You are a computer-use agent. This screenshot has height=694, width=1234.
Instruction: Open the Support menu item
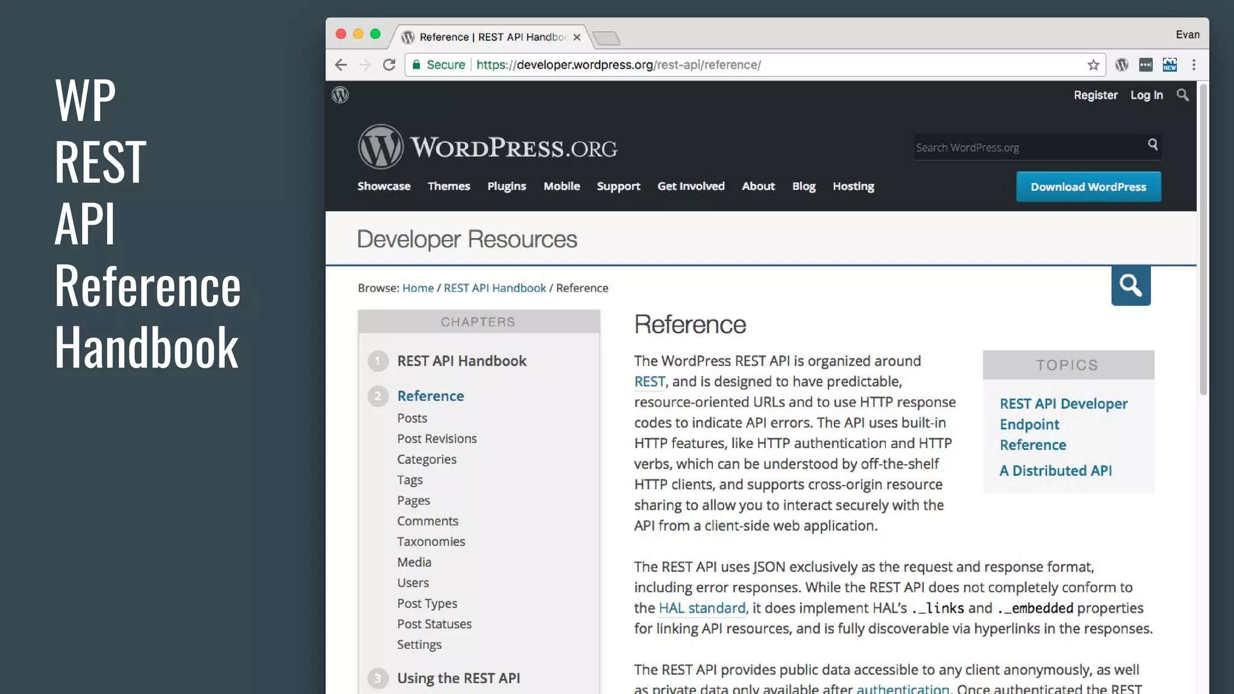618,186
